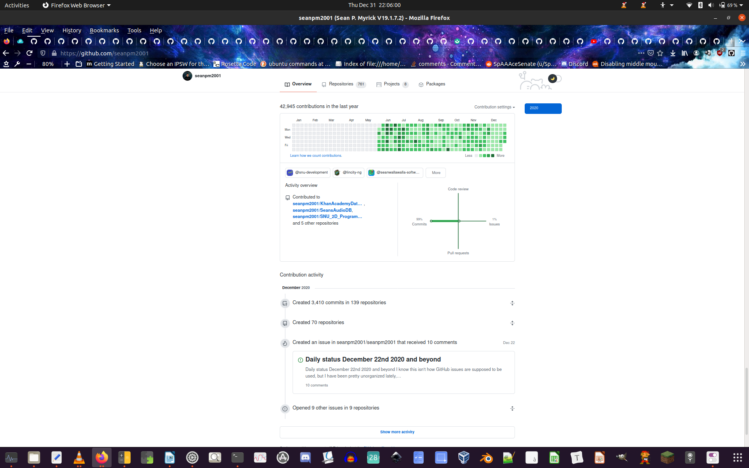
Task: Open the Rosetta Code bookmark
Action: tap(235, 64)
